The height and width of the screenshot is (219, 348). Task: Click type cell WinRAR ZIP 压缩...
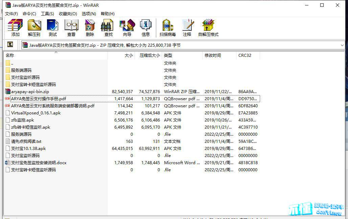[182, 91]
